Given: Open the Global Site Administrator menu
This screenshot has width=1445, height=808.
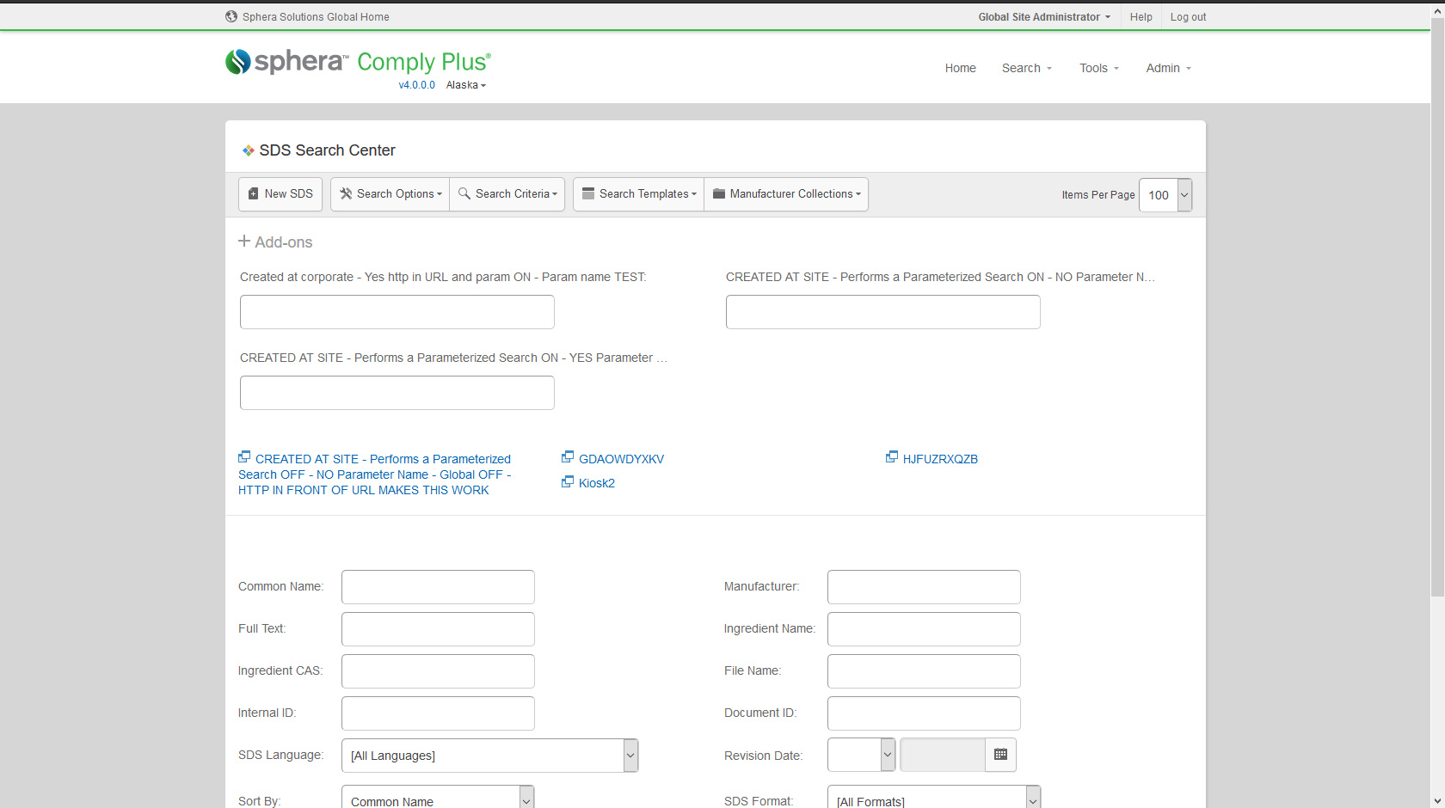Looking at the screenshot, I should pos(1044,17).
